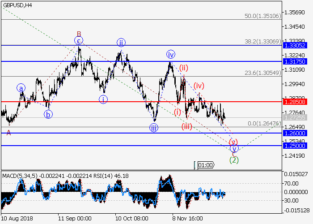Click the circled 'c' wave label at peak
Viewport: 313px width, 224px height.
pyautogui.click(x=79, y=41)
